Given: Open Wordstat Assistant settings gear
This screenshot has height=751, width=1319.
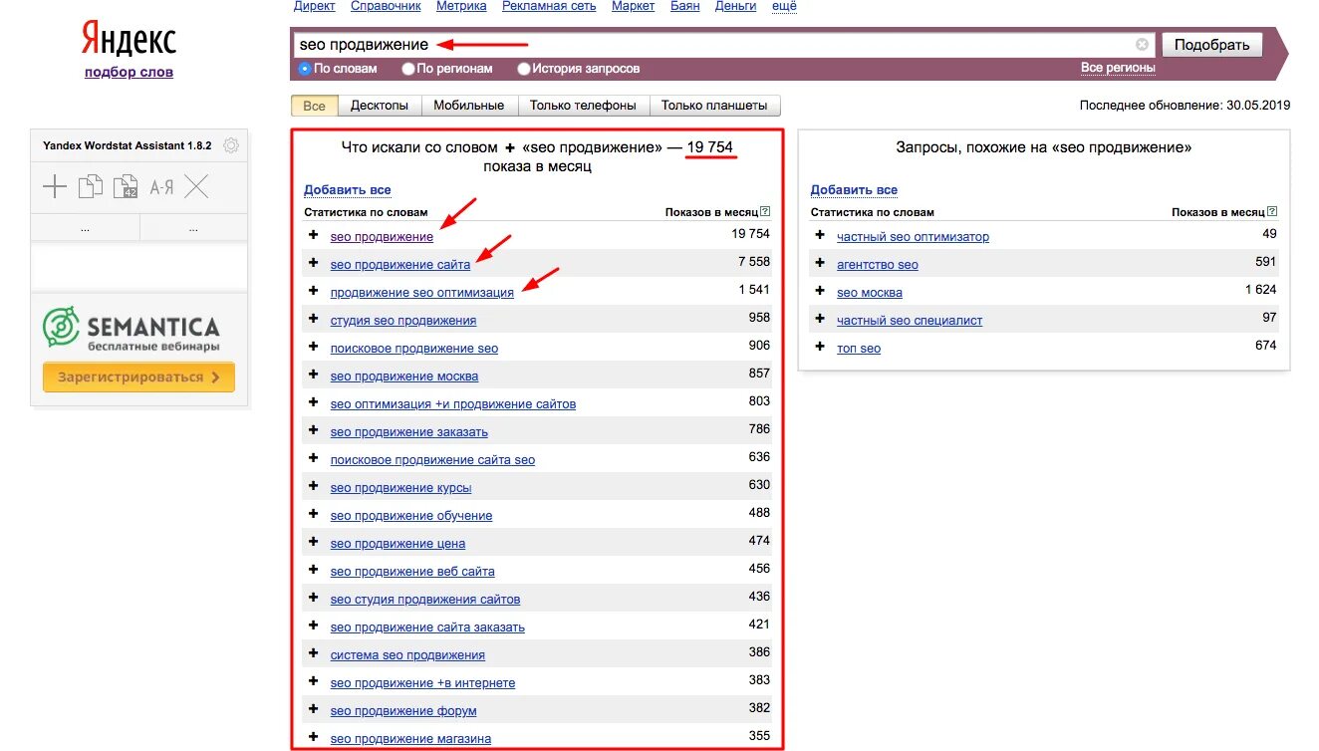Looking at the screenshot, I should (x=231, y=145).
